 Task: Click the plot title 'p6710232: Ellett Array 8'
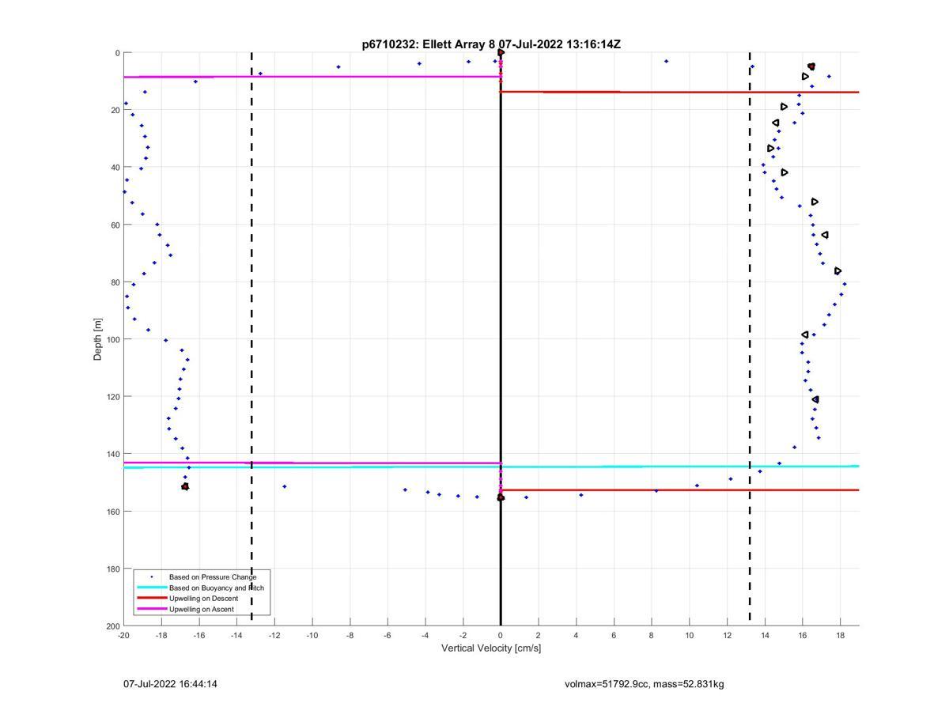pyautogui.click(x=429, y=44)
